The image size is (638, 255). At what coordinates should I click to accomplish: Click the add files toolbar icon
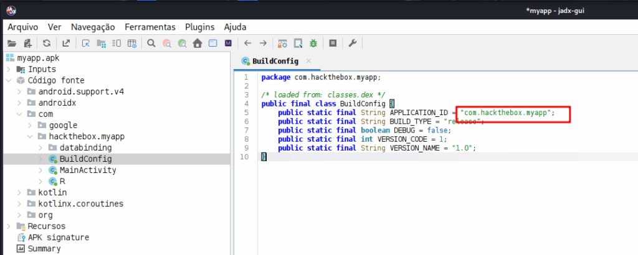[x=27, y=44]
